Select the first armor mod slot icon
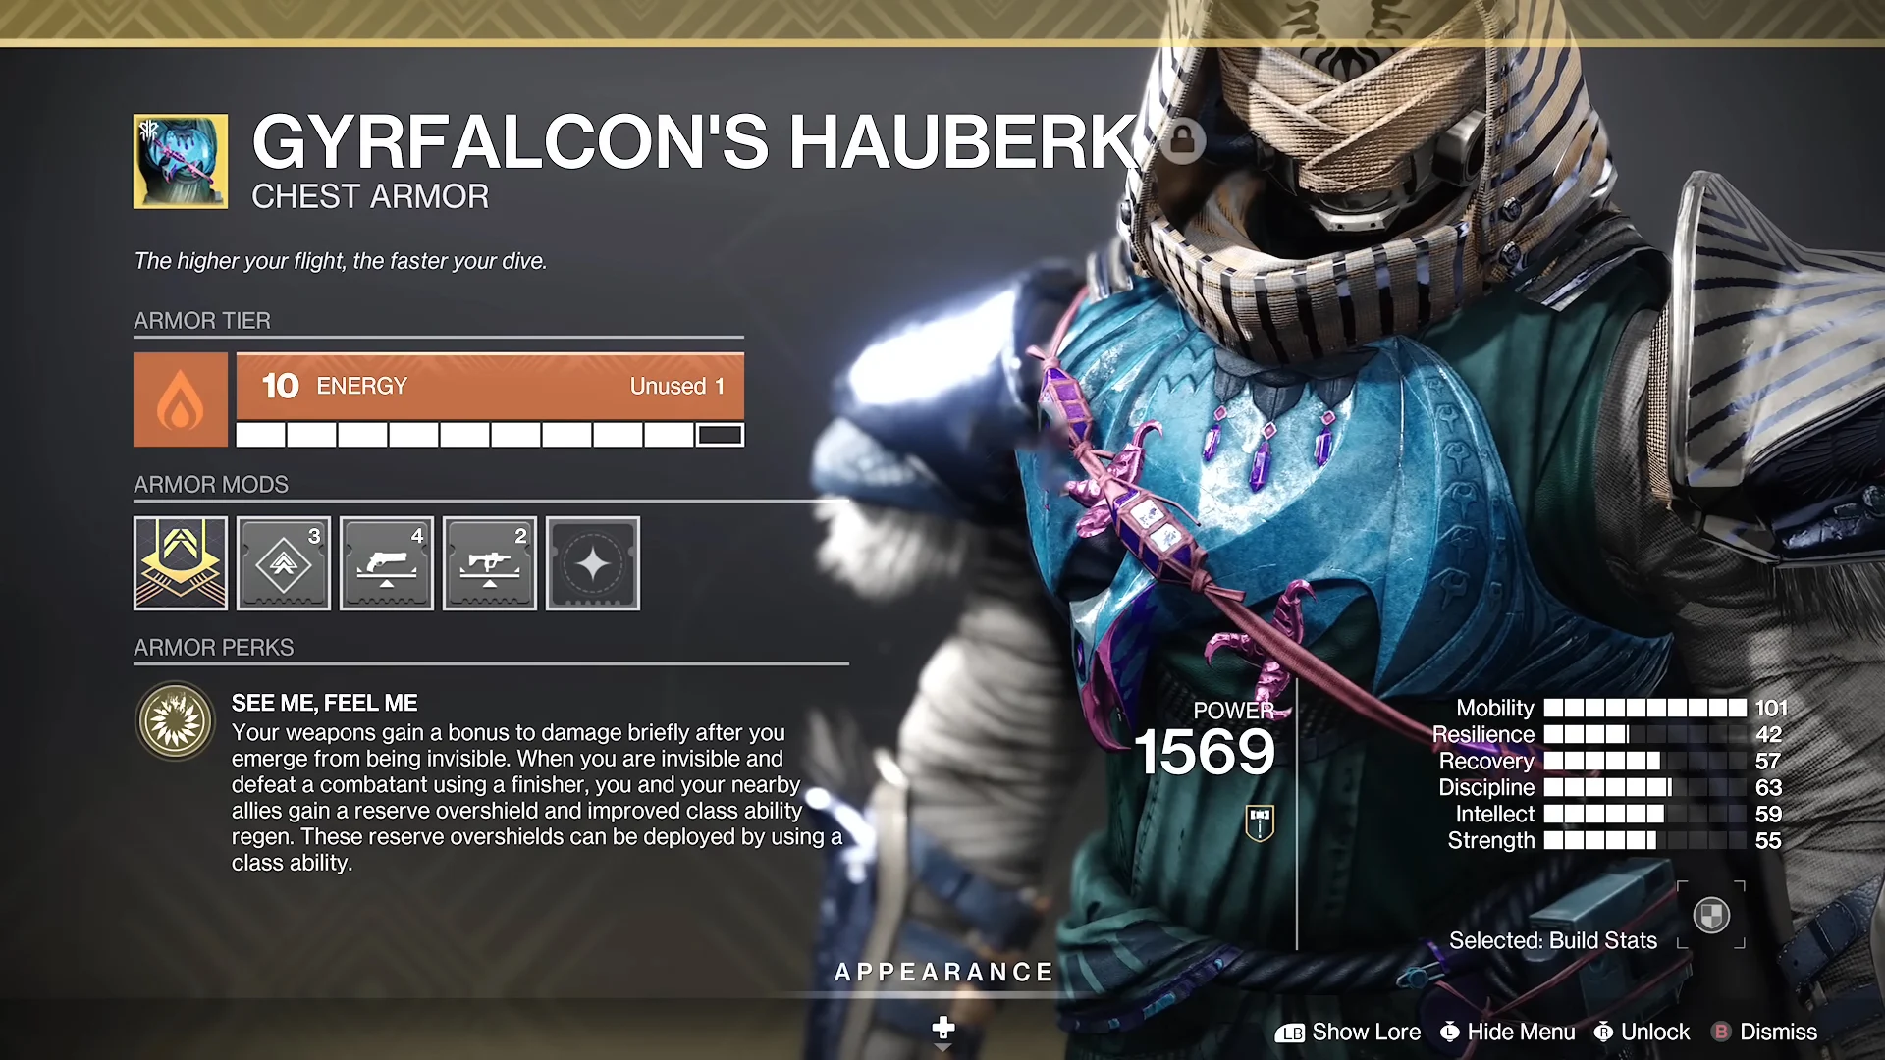This screenshot has width=1885, height=1060. click(180, 561)
